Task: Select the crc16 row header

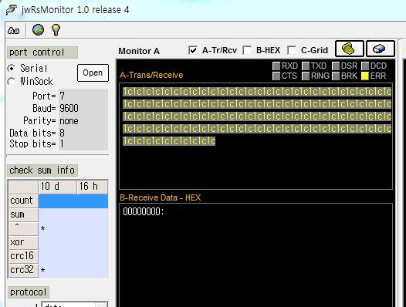Action: tap(23, 256)
